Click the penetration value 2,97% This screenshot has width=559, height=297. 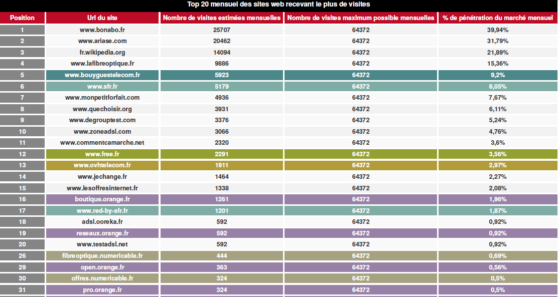498,165
